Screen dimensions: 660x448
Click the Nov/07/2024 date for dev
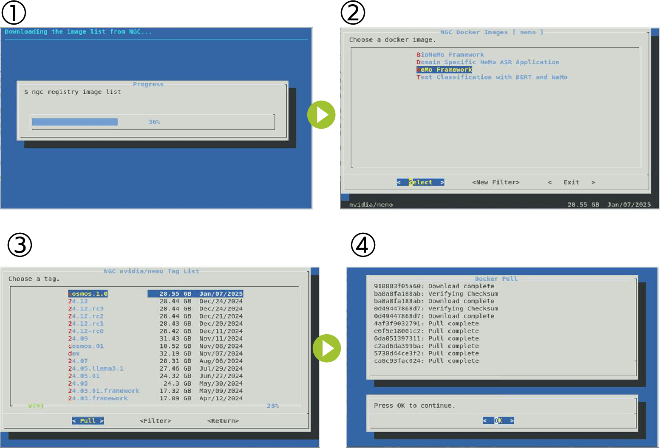[x=221, y=353]
